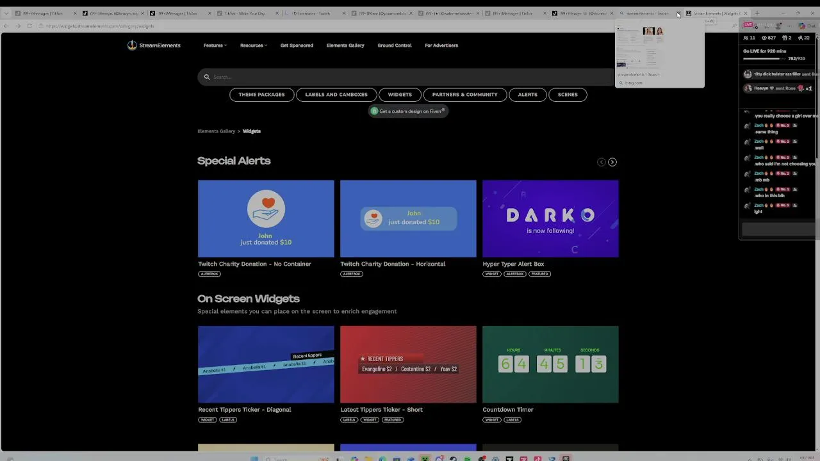
Task: Select WIDGETS category pill
Action: click(x=400, y=95)
